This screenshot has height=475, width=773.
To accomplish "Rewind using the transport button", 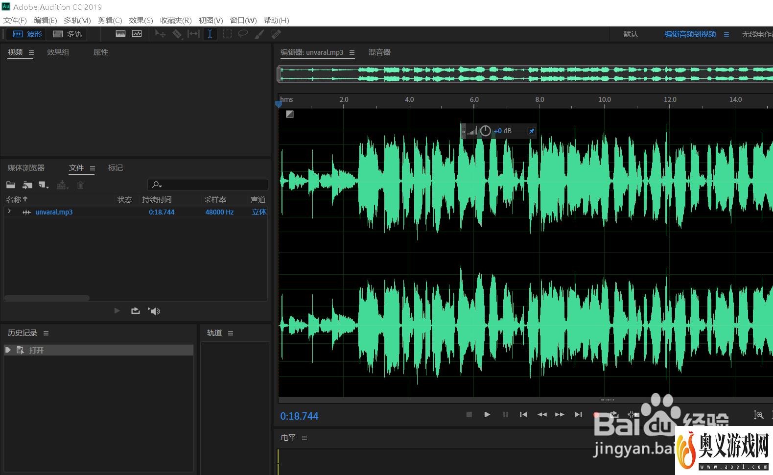I will (x=542, y=414).
